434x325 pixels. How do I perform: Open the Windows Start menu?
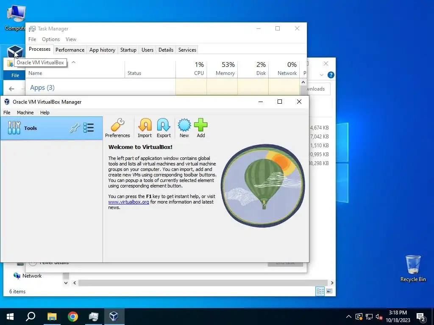tap(10, 317)
